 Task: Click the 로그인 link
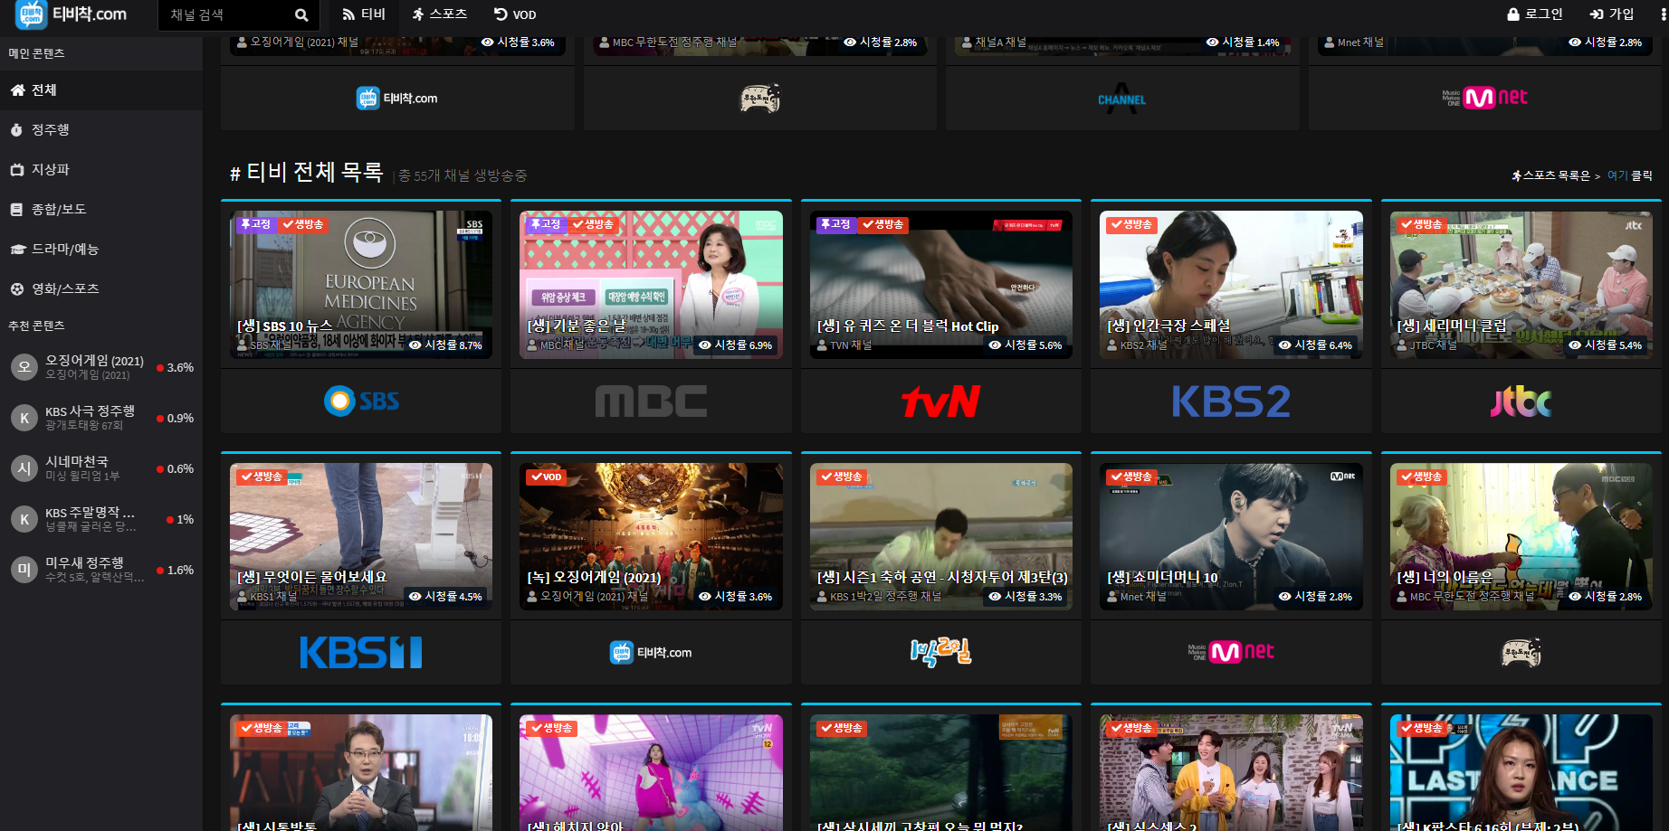click(1535, 14)
